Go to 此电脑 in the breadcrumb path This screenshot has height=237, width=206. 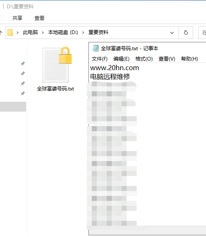[x=30, y=32]
